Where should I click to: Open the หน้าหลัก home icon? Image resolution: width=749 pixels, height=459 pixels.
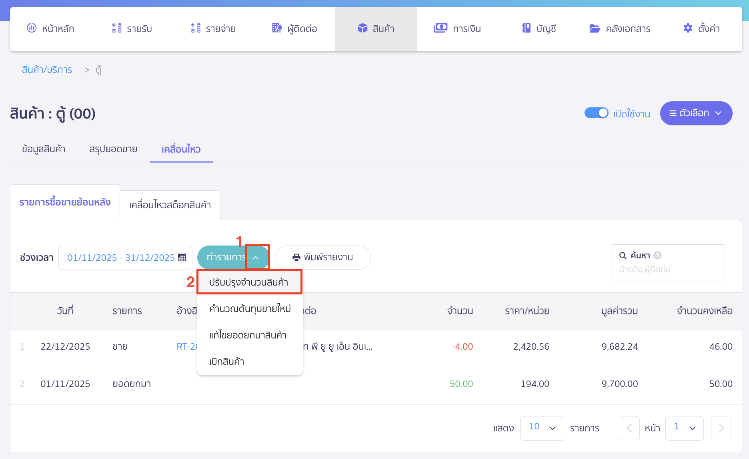[32, 28]
